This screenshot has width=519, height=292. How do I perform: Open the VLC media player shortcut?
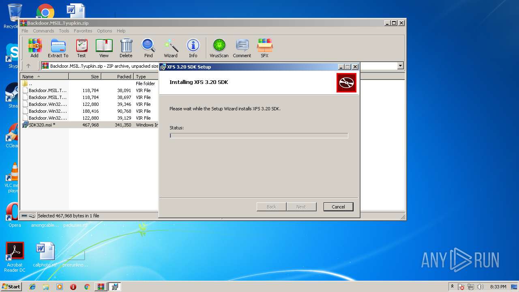pyautogui.click(x=13, y=178)
